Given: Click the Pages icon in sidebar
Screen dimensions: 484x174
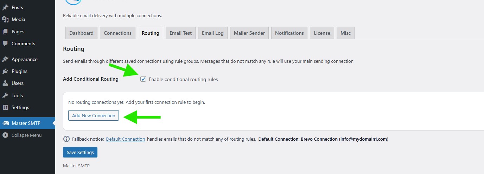Looking at the screenshot, I should click(5, 32).
